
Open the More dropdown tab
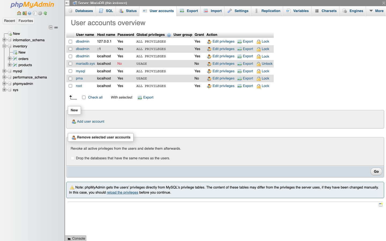pyautogui.click(x=376, y=11)
